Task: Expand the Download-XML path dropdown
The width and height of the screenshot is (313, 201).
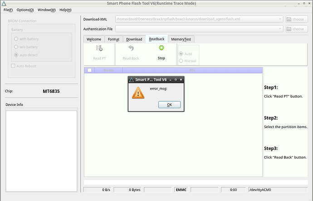Action: [280, 19]
